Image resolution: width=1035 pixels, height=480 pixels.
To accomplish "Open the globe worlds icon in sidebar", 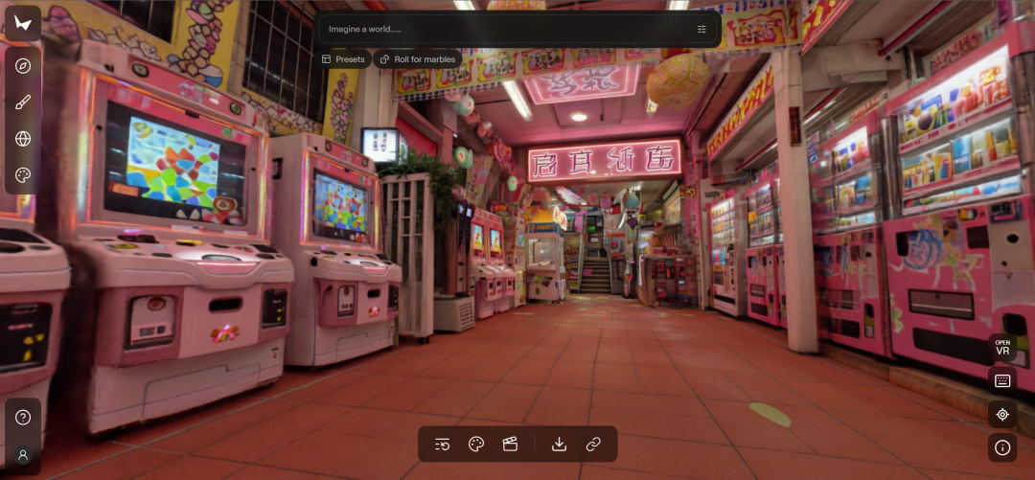I will (23, 139).
